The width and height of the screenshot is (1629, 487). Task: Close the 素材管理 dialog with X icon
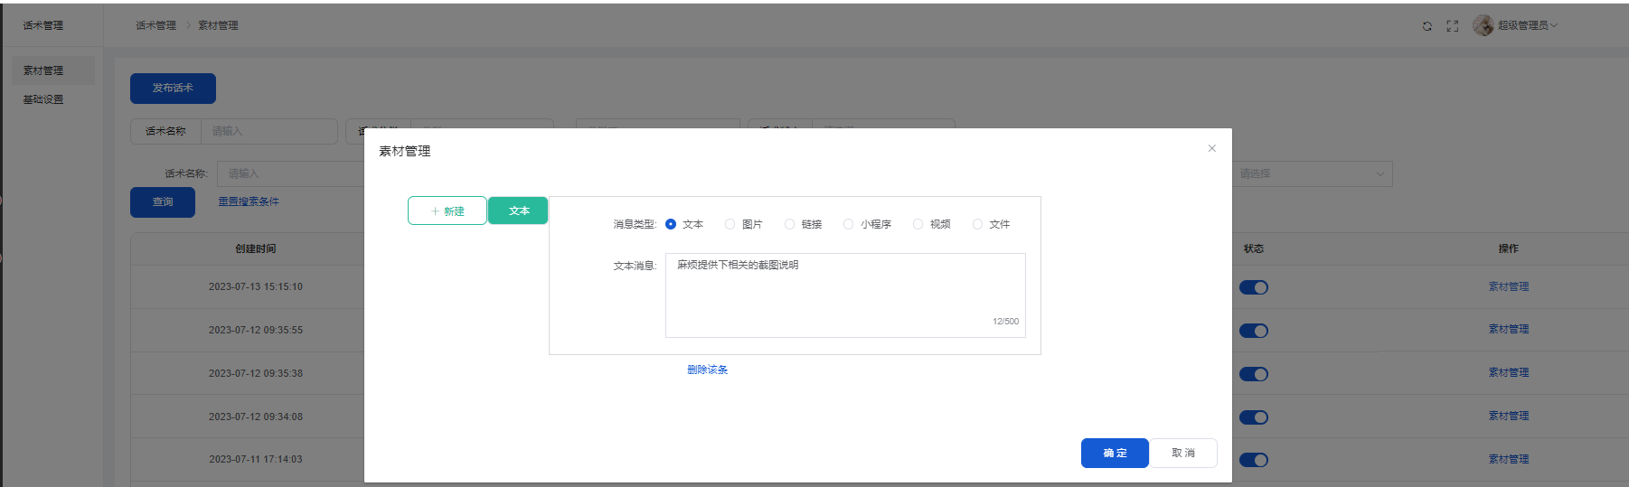(1211, 148)
